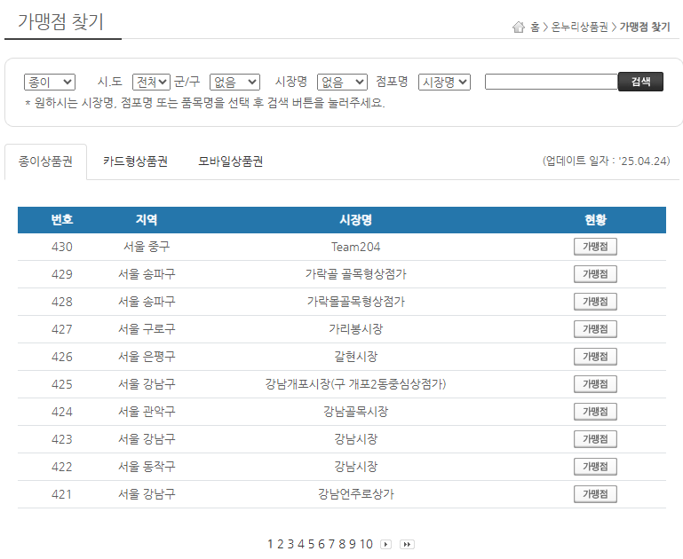Click the 가맹점 찾기 page heading
This screenshot has width=683, height=559.
[60, 22]
